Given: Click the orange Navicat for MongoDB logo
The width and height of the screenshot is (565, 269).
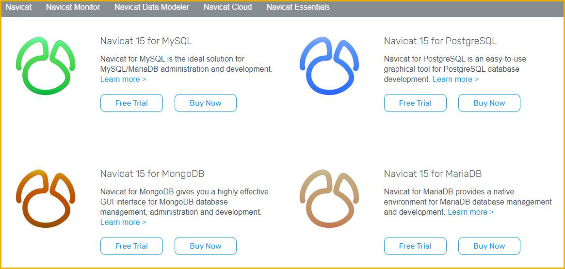Looking at the screenshot, I should point(46,198).
